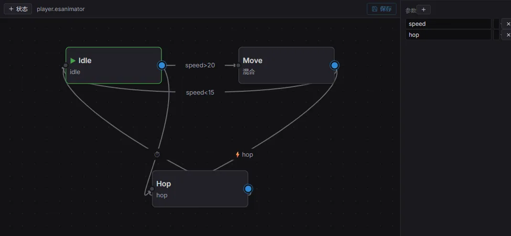Add a new state with 状态 button

click(18, 9)
